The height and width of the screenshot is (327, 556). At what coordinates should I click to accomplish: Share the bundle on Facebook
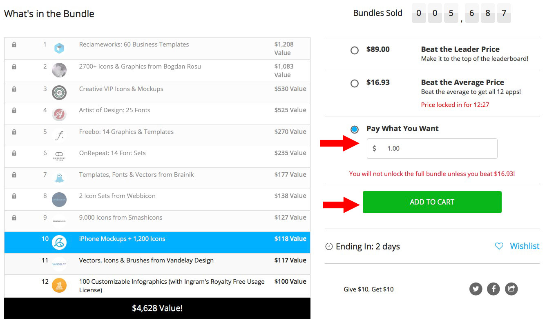[x=493, y=289]
